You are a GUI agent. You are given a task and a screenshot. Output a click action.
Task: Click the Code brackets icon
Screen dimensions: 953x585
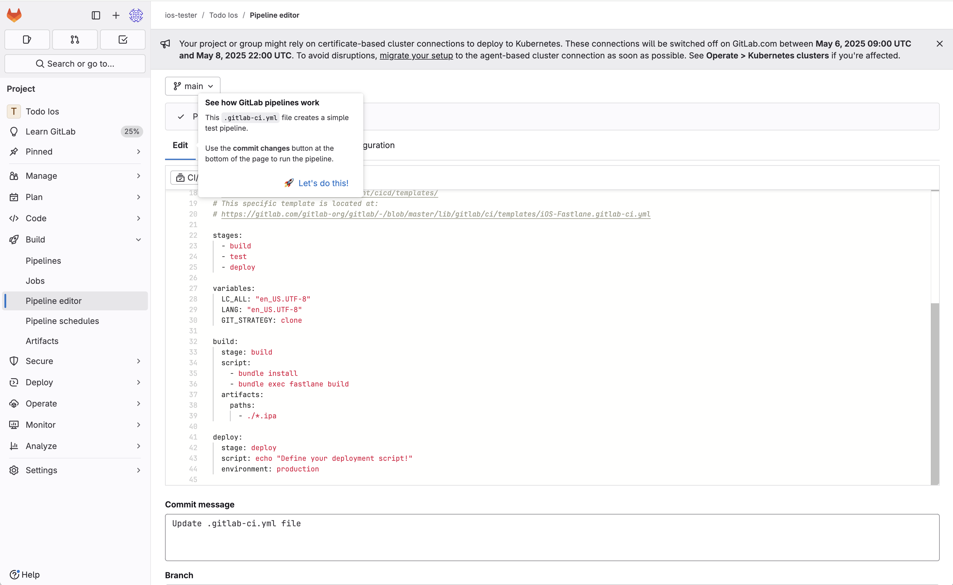point(14,218)
